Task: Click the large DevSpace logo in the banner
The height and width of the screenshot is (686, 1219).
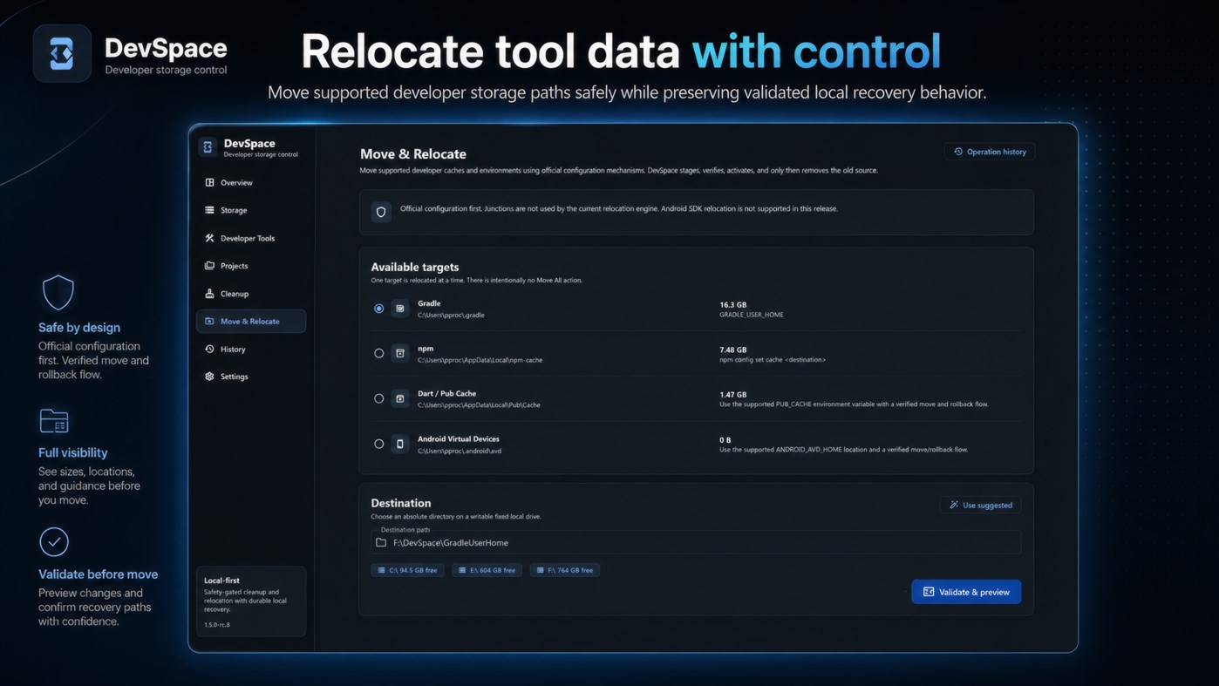Action: pos(62,53)
